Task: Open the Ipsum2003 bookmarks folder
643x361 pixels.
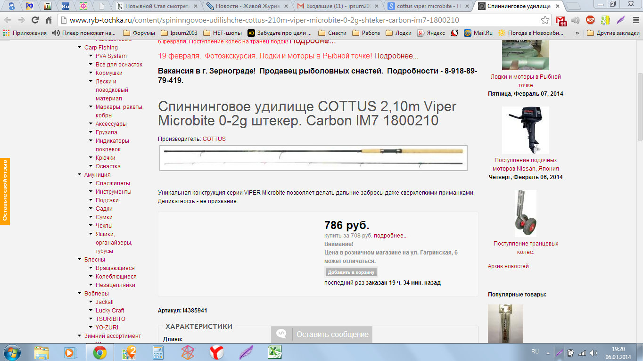Action: point(179,33)
